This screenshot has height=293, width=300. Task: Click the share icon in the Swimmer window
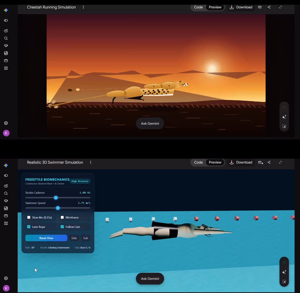tap(269, 162)
